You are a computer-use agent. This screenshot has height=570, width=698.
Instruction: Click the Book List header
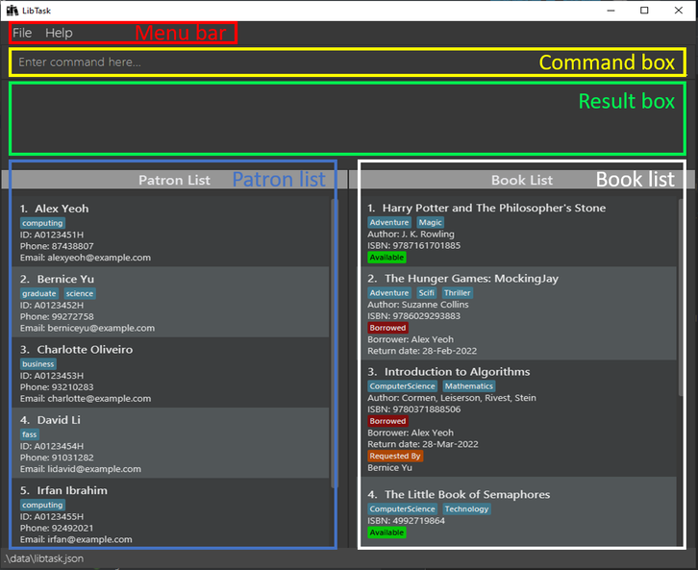pyautogui.click(x=522, y=180)
